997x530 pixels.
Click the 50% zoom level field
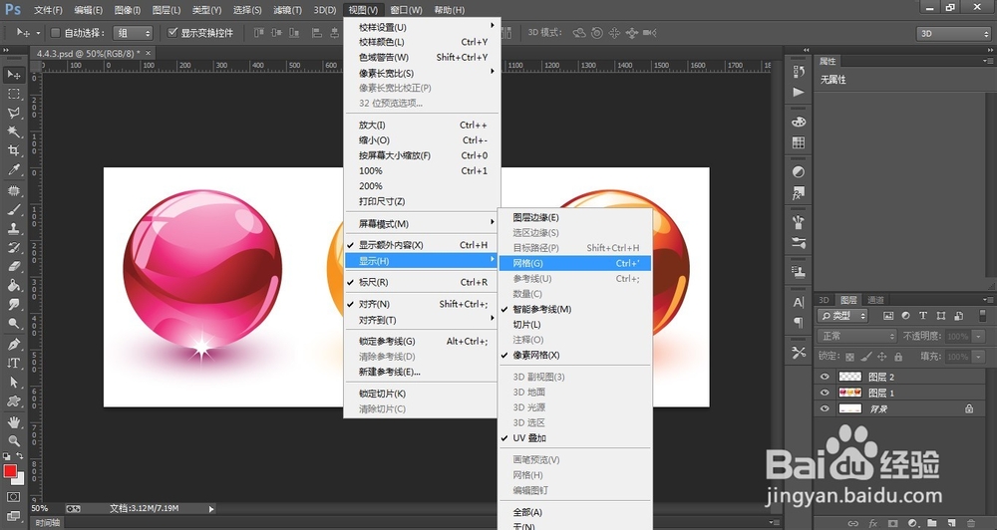coord(40,508)
